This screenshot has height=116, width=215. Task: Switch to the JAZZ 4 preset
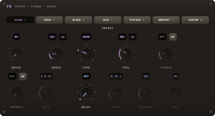point(108,20)
